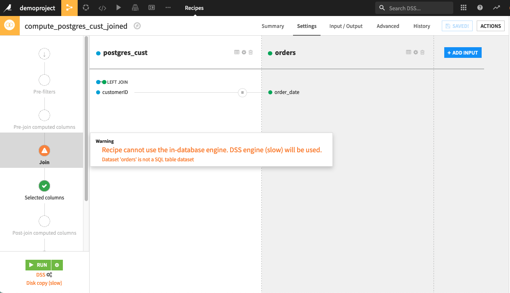
Task: Switch to the Summary tab
Action: click(273, 26)
